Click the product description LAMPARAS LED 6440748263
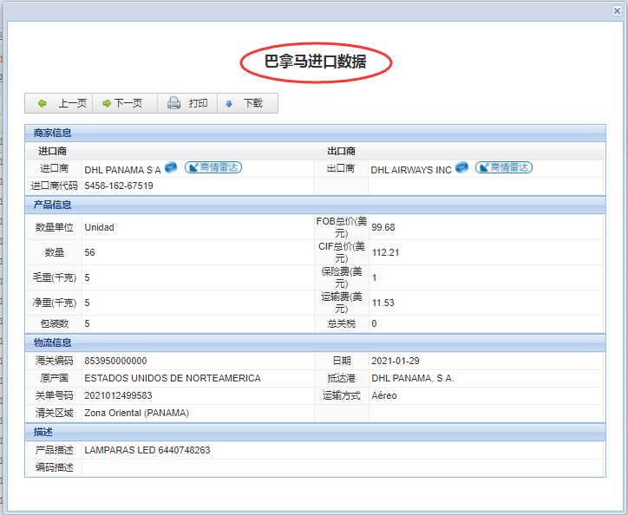Screen dimensions: 628x515 pos(147,450)
